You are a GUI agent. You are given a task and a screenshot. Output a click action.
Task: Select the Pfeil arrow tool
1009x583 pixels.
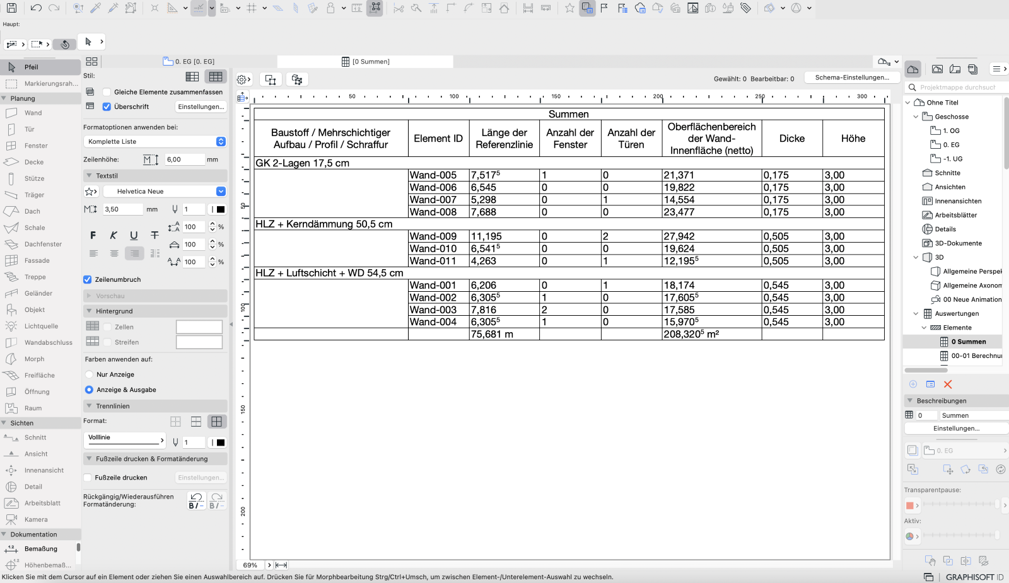tap(40, 67)
